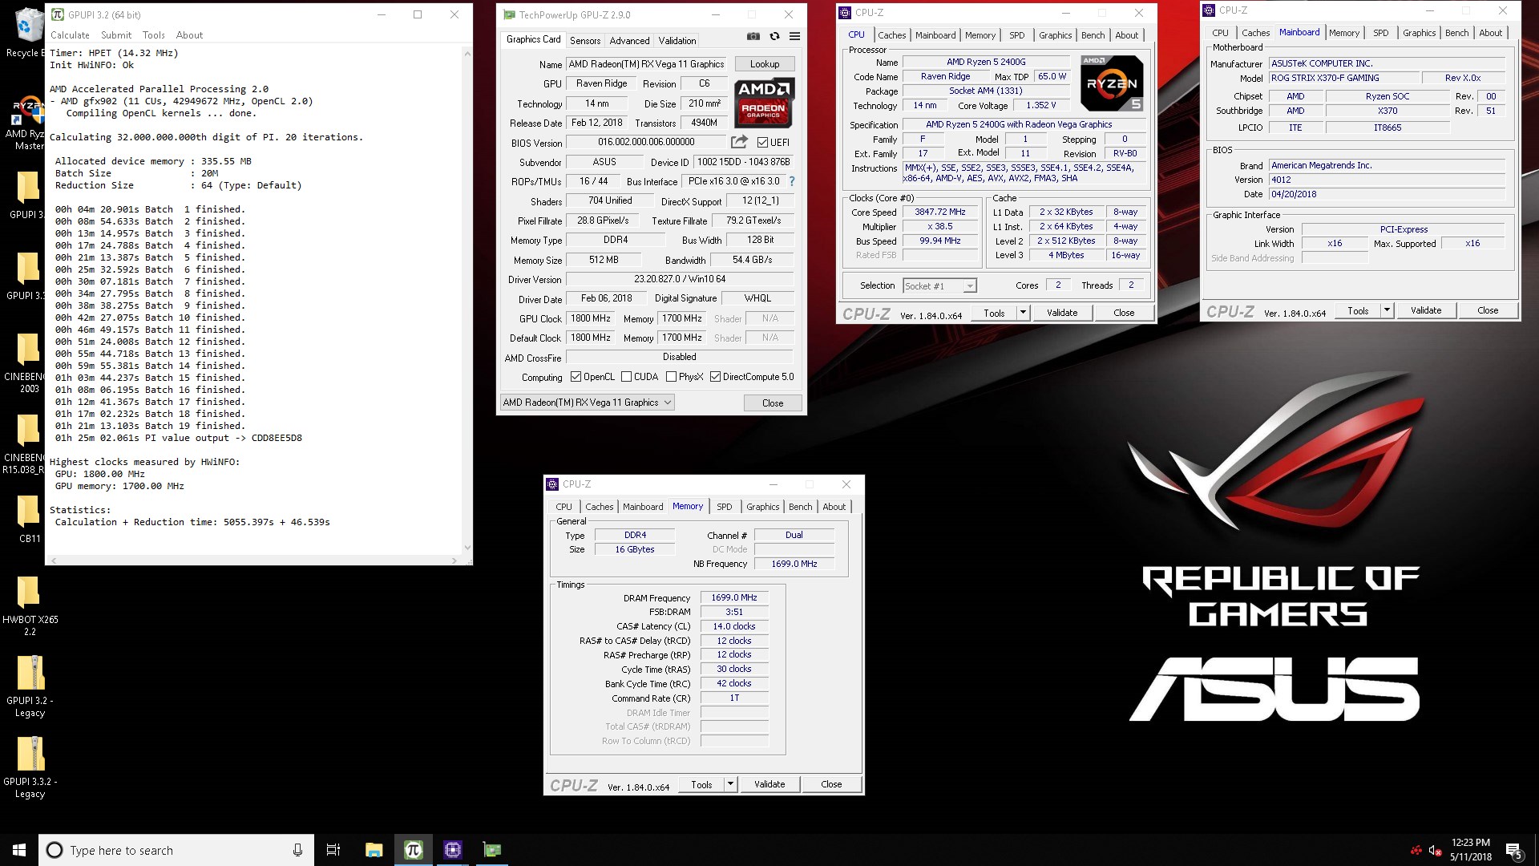The image size is (1539, 866).
Task: Click the muted volume tray icon
Action: pyautogui.click(x=1435, y=850)
